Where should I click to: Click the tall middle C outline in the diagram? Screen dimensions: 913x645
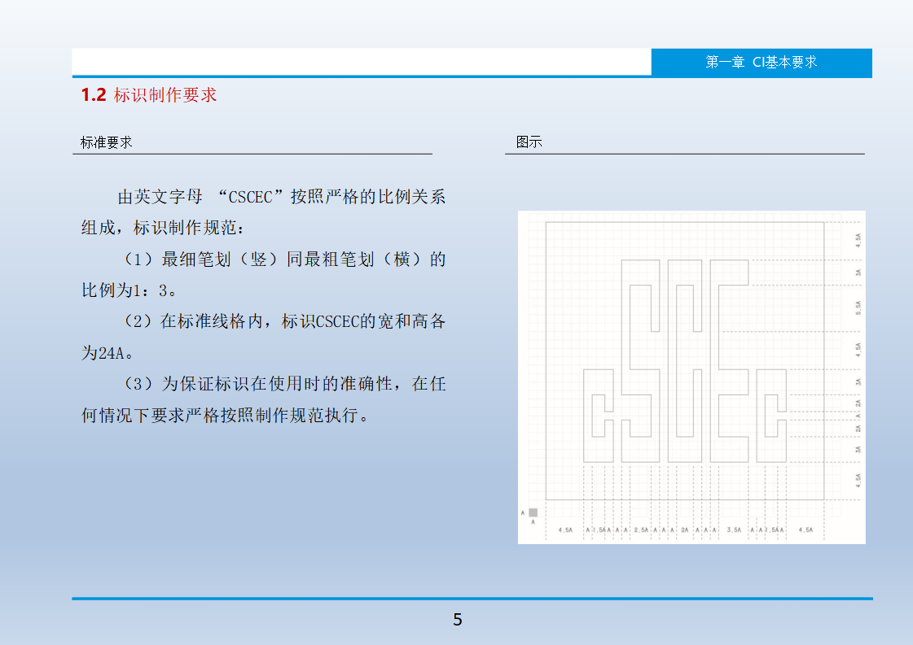point(685,361)
